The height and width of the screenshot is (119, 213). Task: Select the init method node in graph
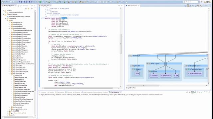pos(176,76)
